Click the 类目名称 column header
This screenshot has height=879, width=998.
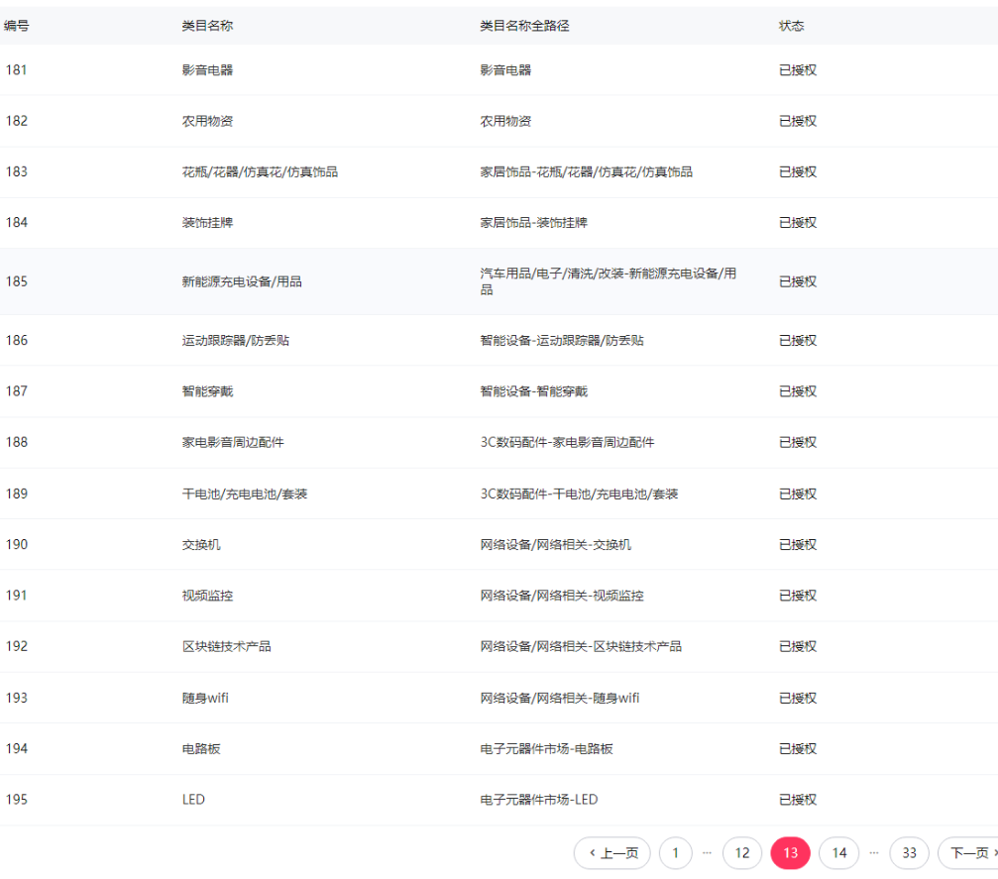[207, 26]
